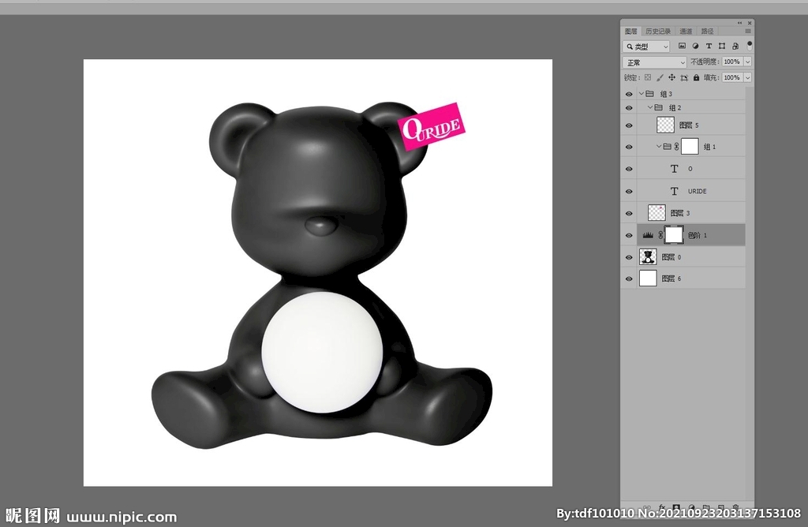Open the 不透明度 opacity dropdown arrow
Viewport: 808px width, 527px height.
click(747, 62)
